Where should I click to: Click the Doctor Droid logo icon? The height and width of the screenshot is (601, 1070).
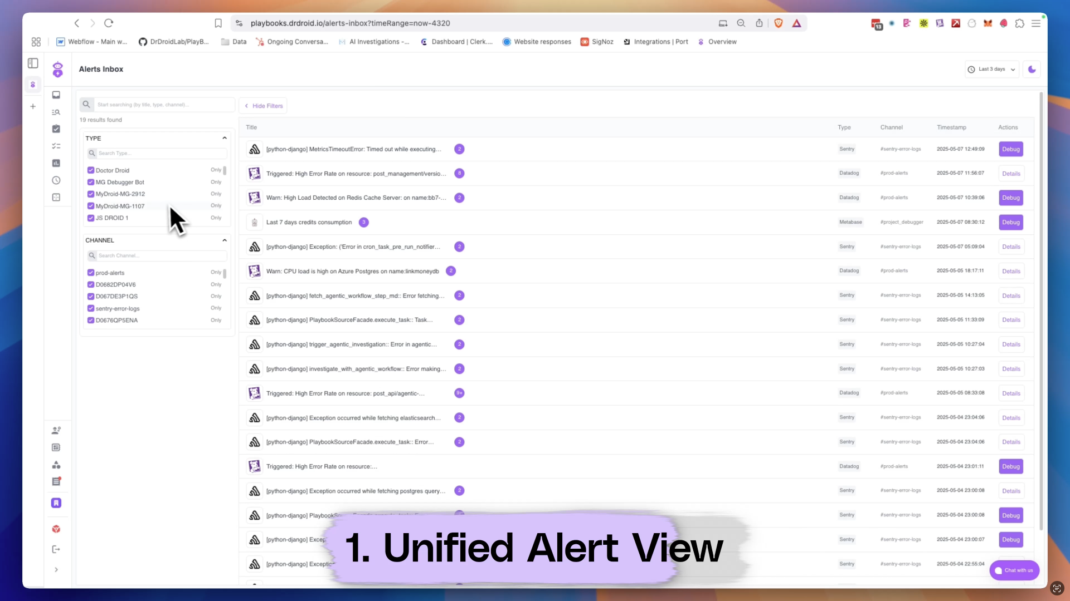click(57, 70)
